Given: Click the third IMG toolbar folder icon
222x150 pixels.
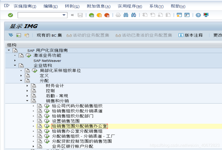Looking at the screenshot, I should [27, 35].
